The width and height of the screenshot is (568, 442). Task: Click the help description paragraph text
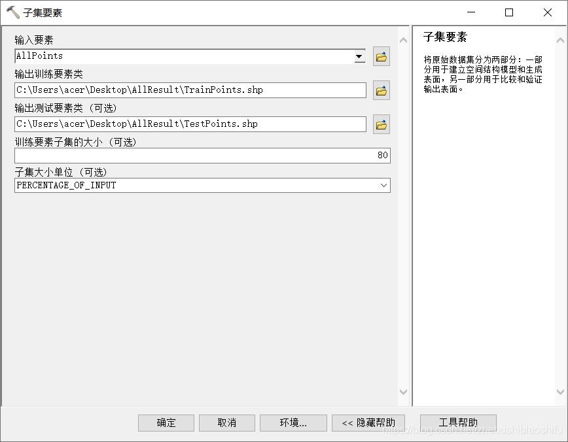click(x=483, y=74)
